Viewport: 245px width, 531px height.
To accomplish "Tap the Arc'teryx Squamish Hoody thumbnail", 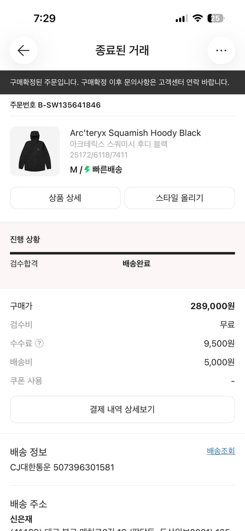I will tap(35, 151).
